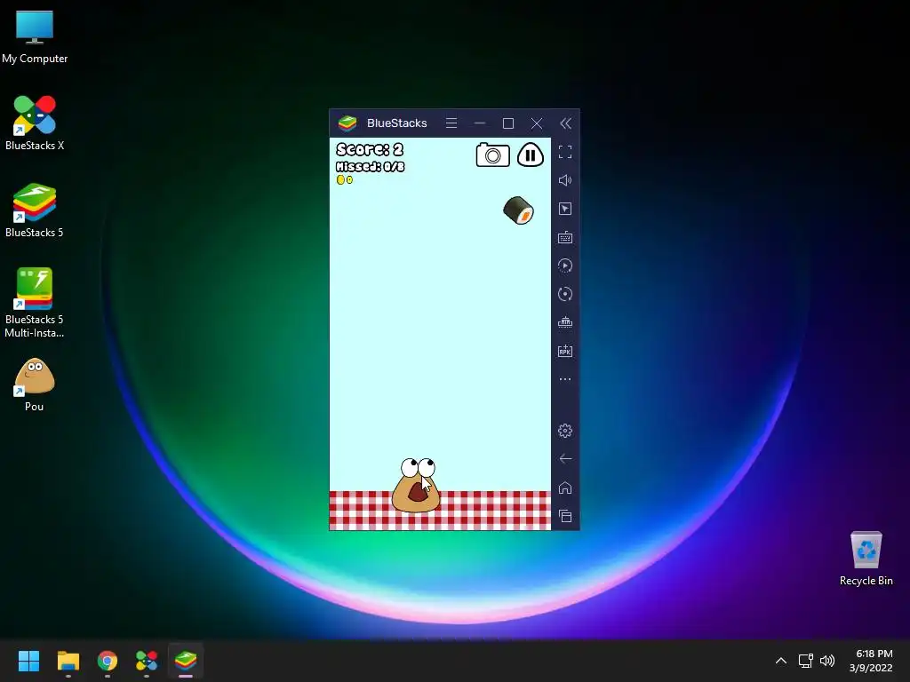Open BlueStacks settings gear
910x682 pixels.
pyautogui.click(x=565, y=431)
